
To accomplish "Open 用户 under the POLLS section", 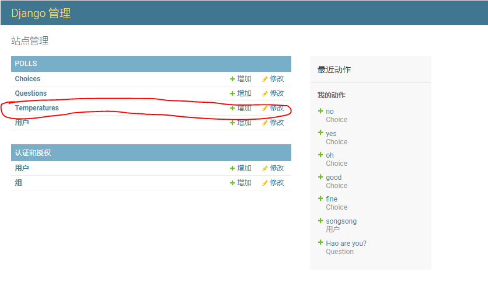I will (22, 123).
